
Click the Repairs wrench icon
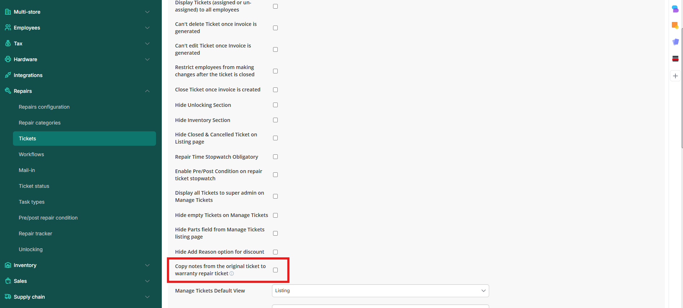click(x=8, y=91)
